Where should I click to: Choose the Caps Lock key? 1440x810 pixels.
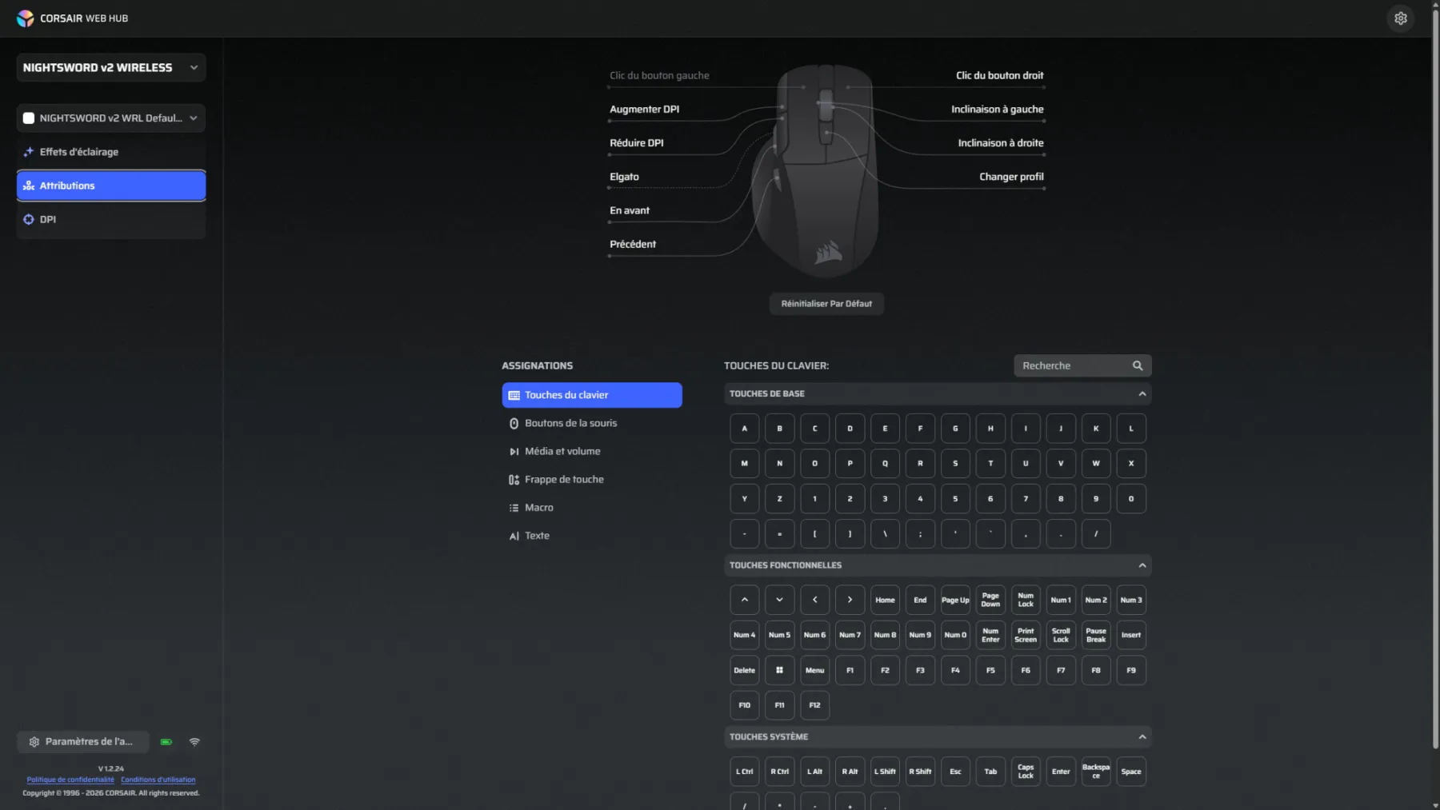pyautogui.click(x=1026, y=772)
